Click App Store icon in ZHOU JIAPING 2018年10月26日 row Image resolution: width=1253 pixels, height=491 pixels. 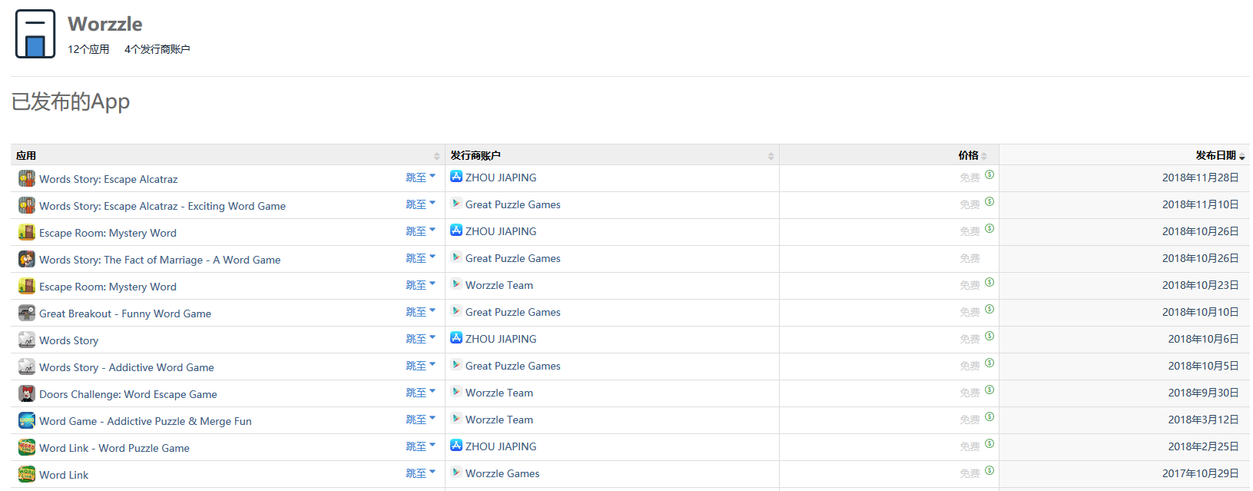tap(456, 231)
